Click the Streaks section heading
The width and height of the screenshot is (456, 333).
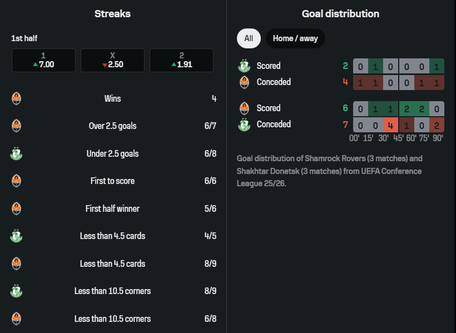(112, 14)
